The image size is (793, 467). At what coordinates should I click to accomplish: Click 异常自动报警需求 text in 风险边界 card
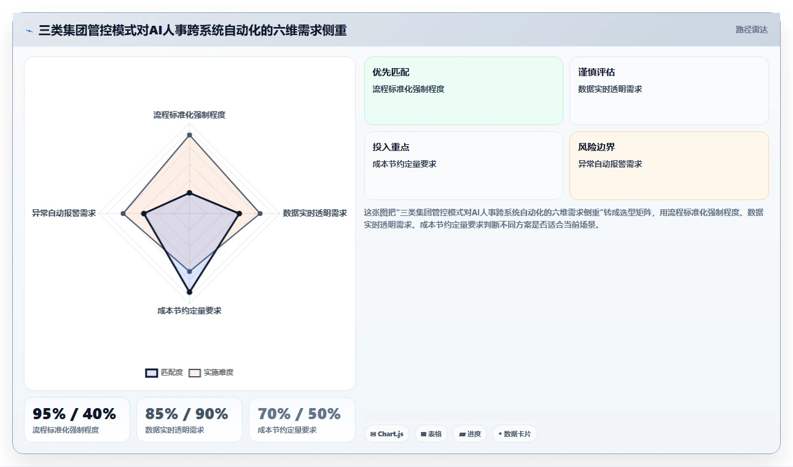(x=610, y=164)
